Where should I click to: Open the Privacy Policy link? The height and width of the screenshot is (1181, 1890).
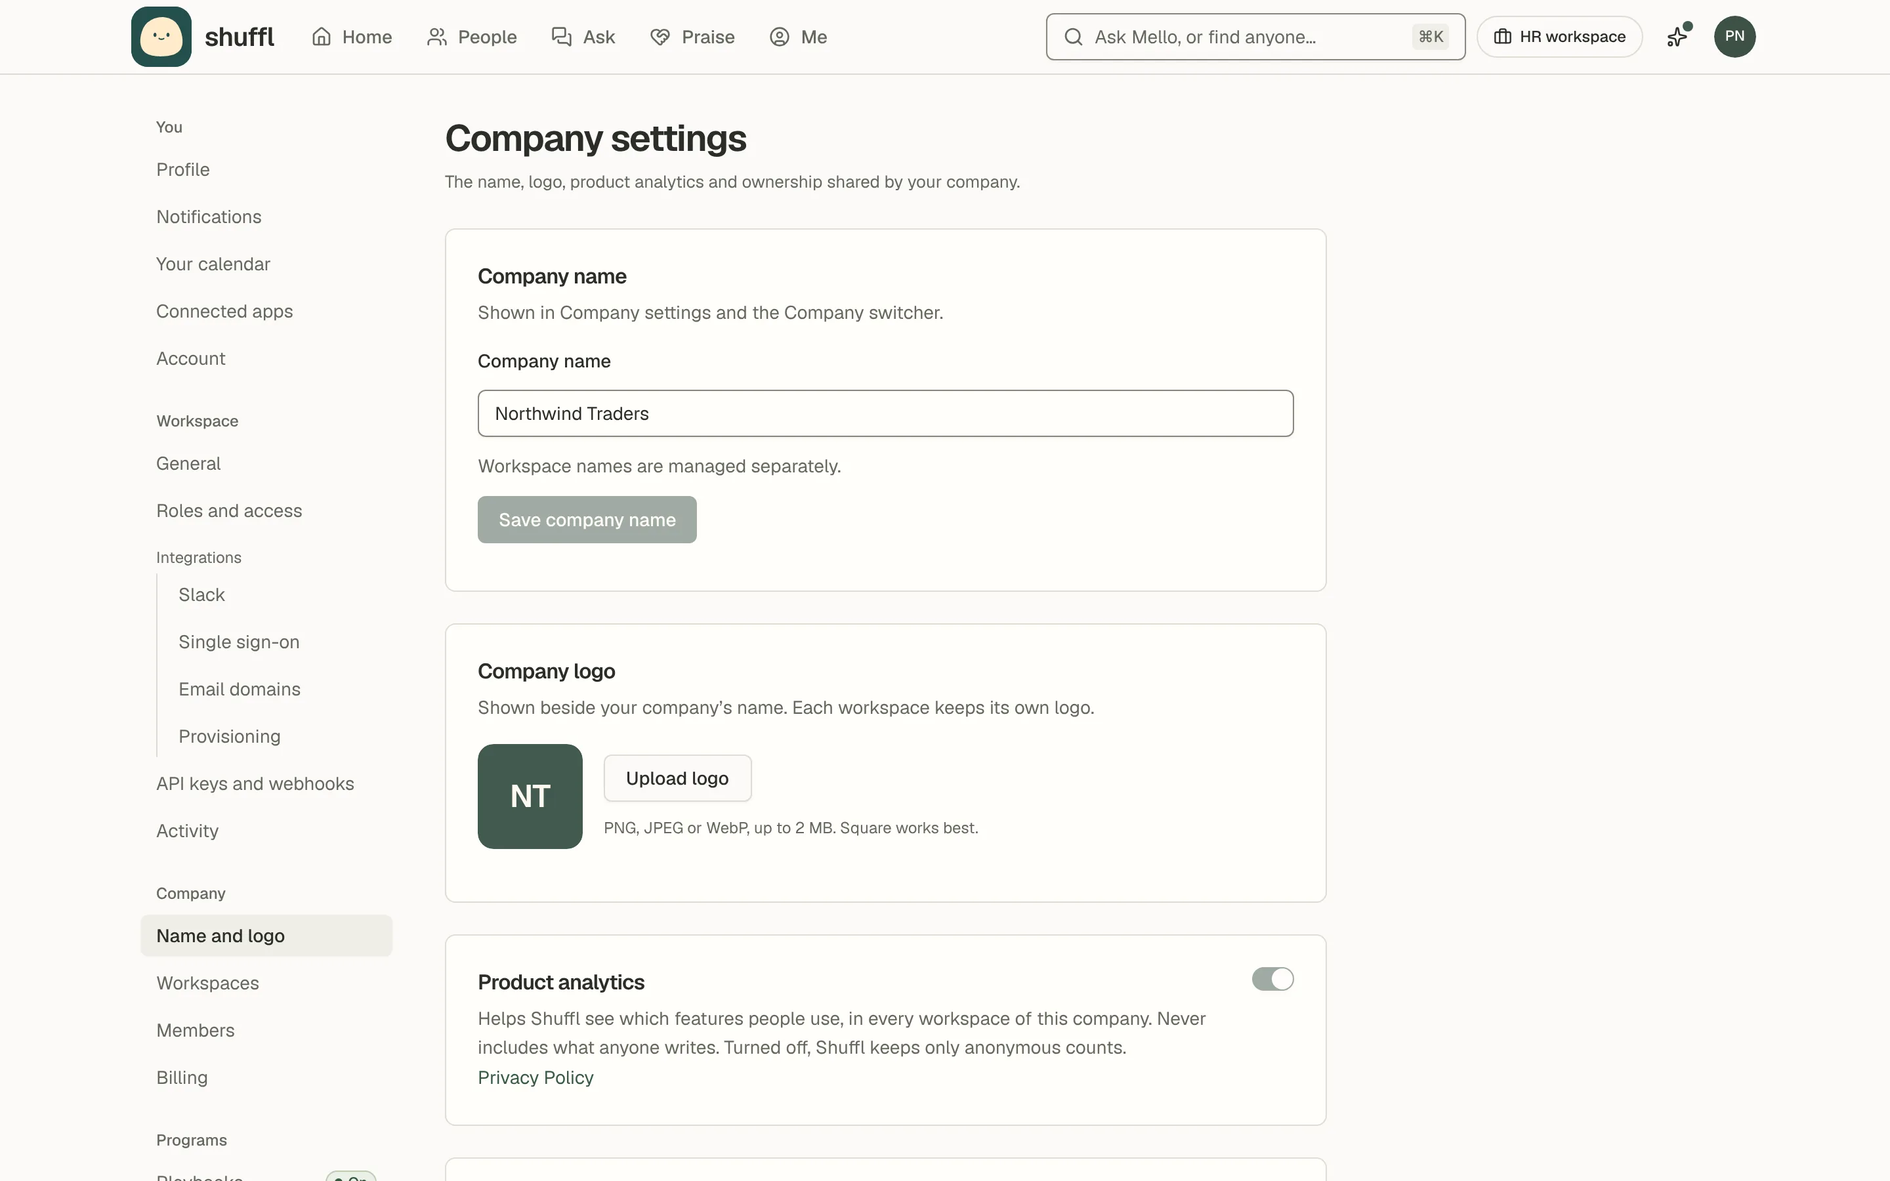point(535,1078)
